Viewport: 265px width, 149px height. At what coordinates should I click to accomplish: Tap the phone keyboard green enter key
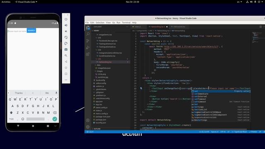(x=55, y=119)
